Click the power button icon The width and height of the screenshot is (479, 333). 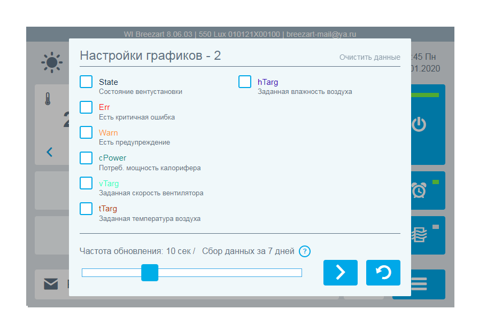click(419, 125)
